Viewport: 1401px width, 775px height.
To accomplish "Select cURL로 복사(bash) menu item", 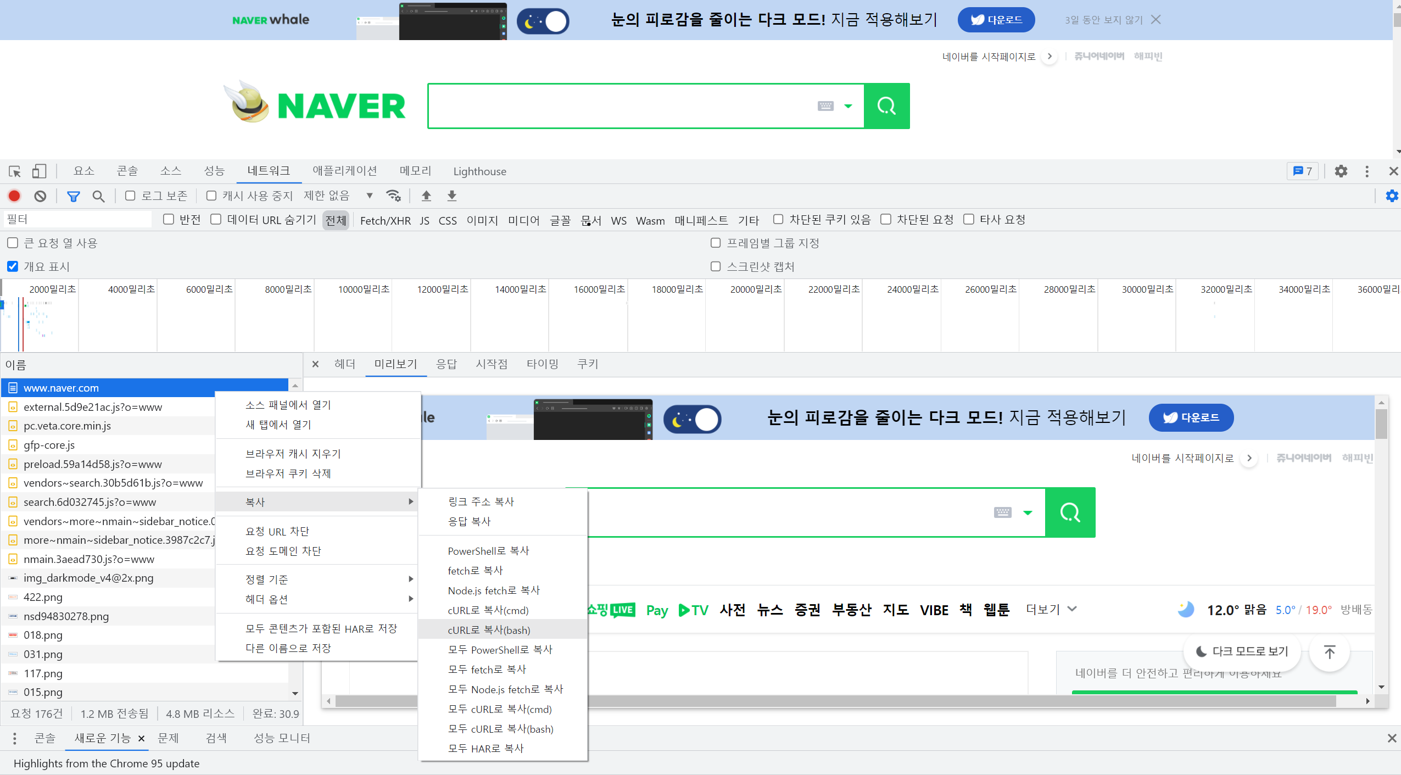I will (489, 630).
